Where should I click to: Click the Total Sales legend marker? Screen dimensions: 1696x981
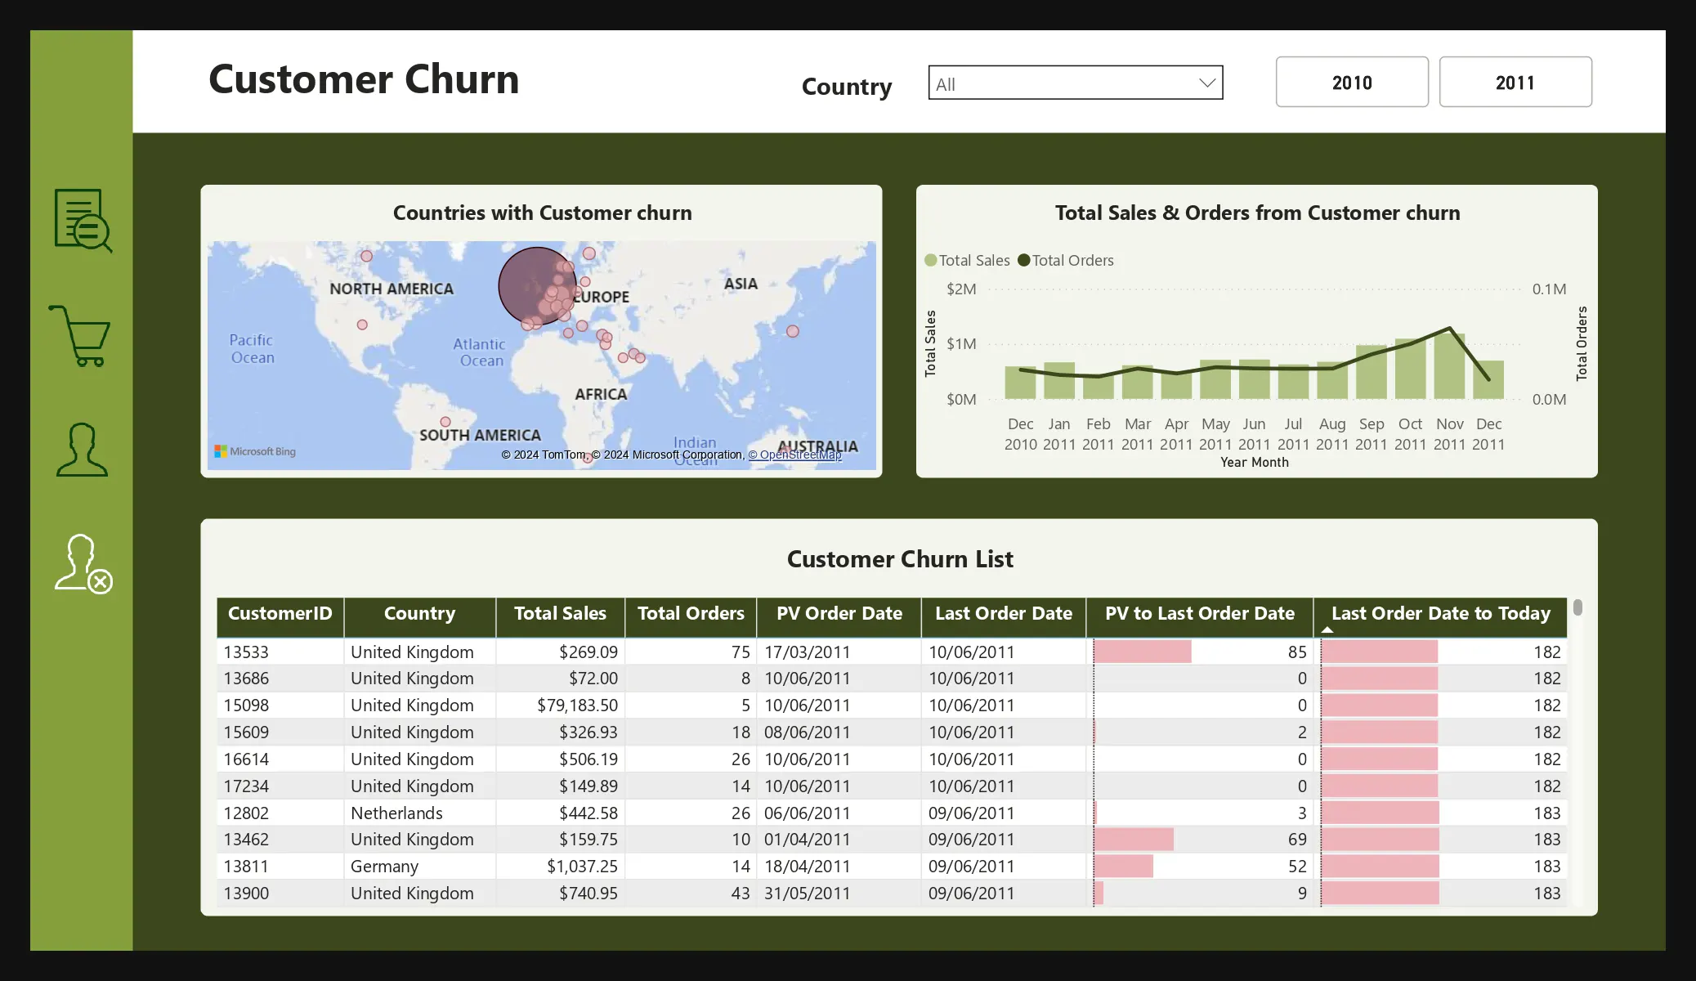click(x=930, y=260)
